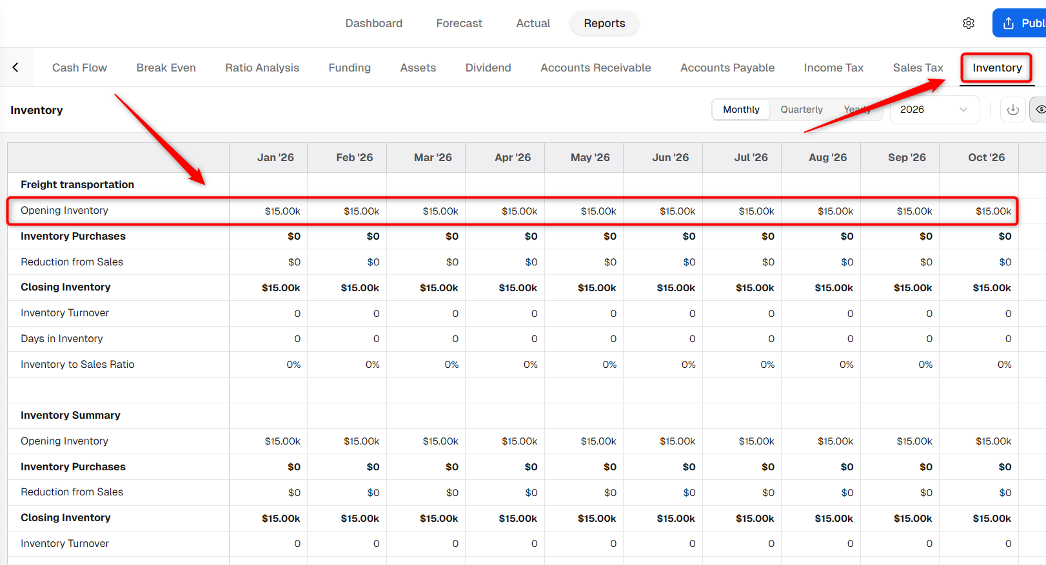Select Opening Inventory under Inventory Summary

[64, 441]
